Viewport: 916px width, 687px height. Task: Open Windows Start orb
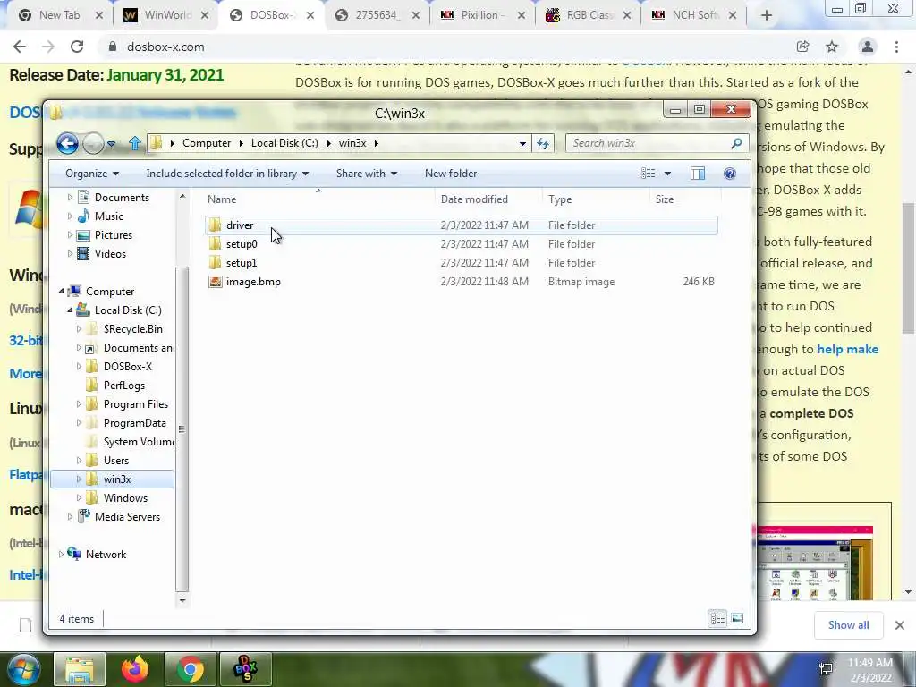(x=23, y=669)
